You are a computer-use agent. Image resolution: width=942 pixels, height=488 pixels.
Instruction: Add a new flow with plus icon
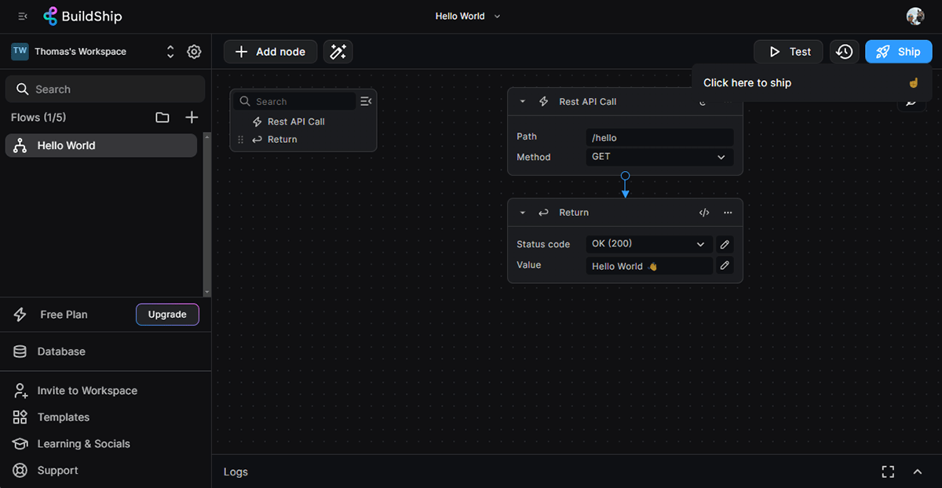click(192, 118)
